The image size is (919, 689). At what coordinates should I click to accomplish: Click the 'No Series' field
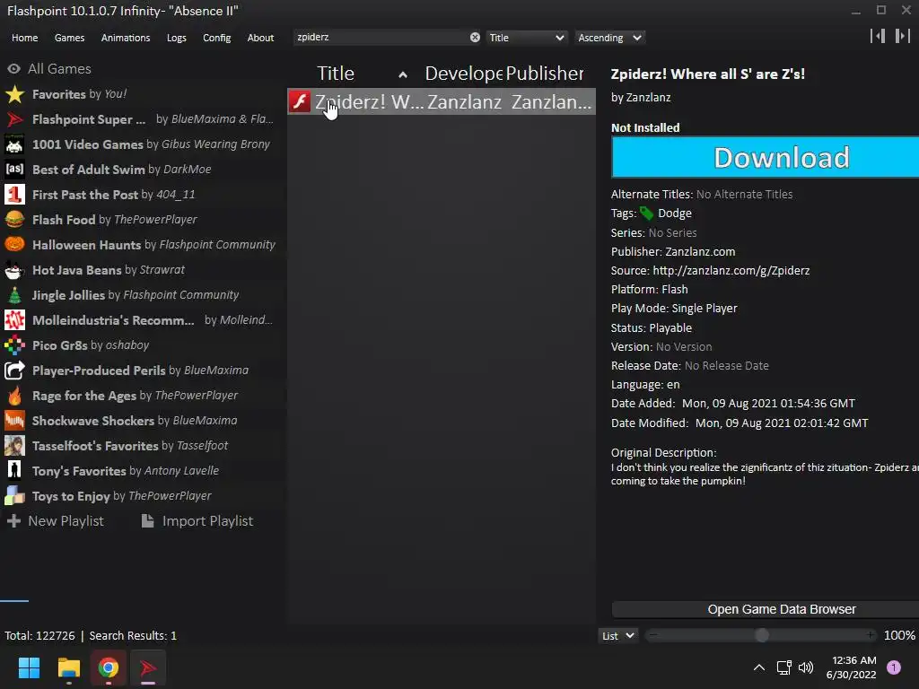tap(672, 232)
